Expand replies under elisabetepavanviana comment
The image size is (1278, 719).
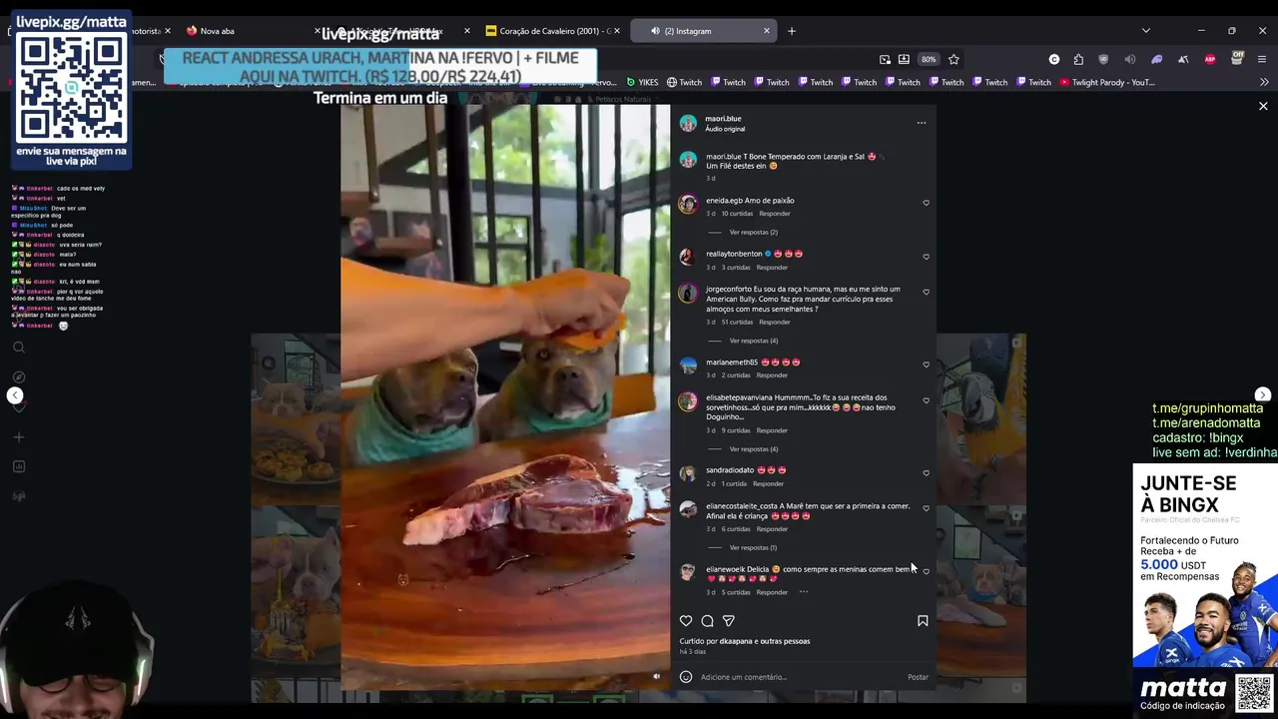753,448
